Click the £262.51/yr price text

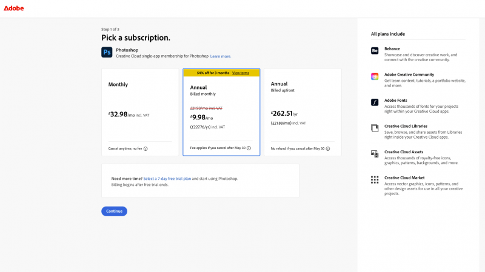(x=284, y=113)
